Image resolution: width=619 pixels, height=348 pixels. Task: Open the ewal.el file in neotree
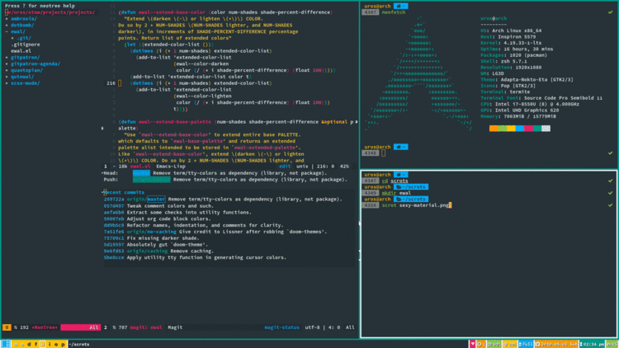pyautogui.click(x=21, y=51)
